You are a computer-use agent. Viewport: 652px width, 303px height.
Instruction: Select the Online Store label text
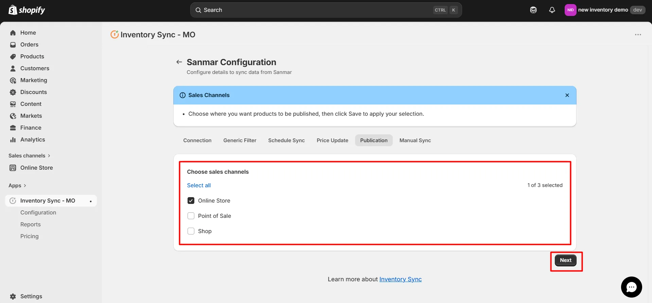point(214,201)
